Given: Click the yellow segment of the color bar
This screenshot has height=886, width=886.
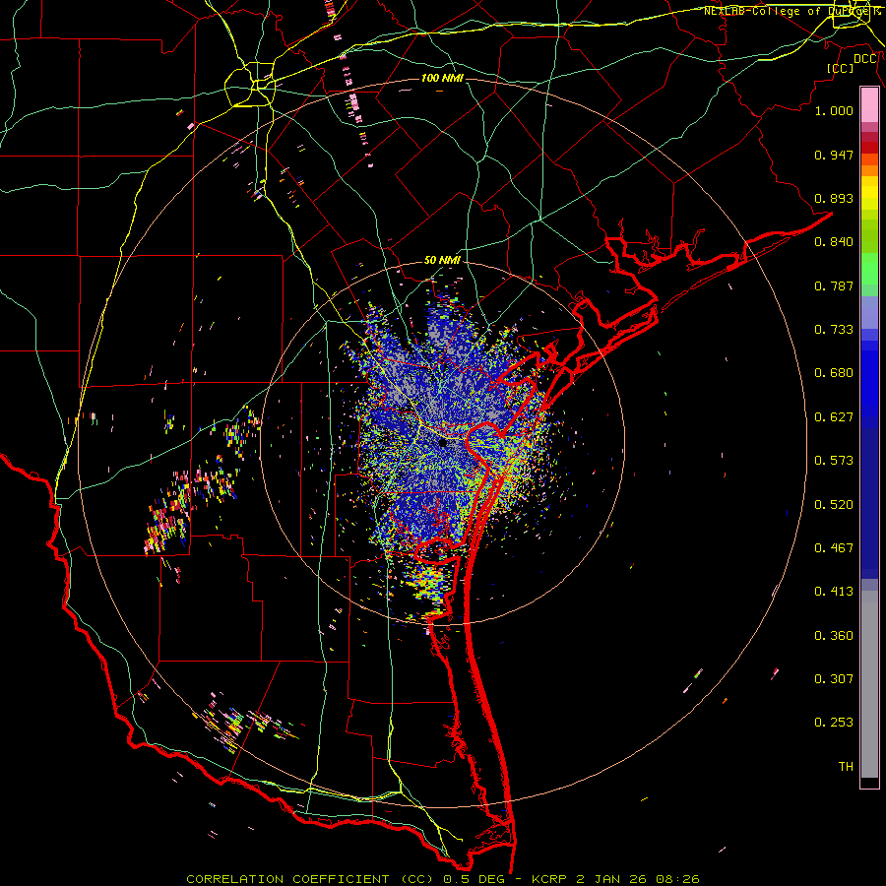Looking at the screenshot, I should (x=869, y=195).
